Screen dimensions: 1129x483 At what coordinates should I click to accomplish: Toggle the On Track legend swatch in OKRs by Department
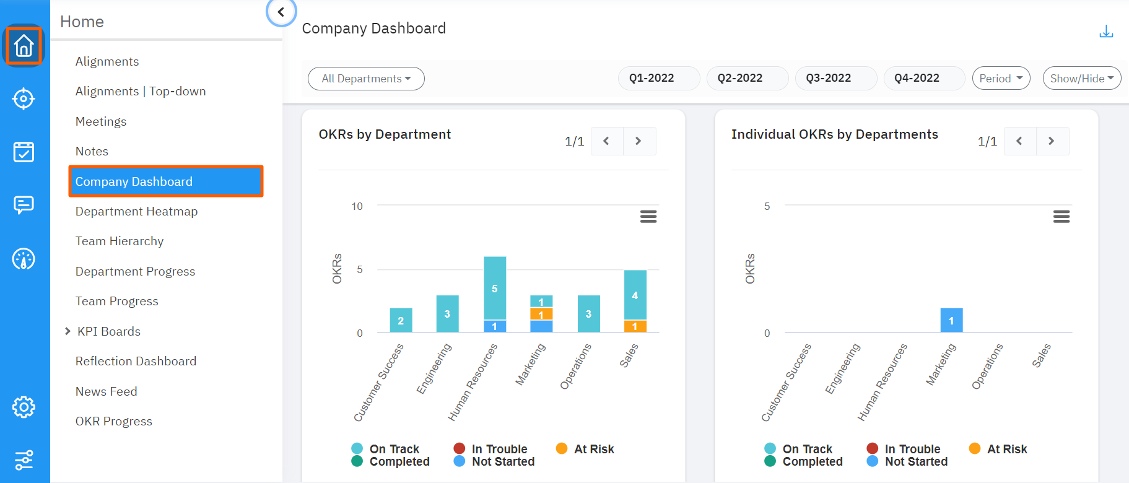click(x=357, y=449)
